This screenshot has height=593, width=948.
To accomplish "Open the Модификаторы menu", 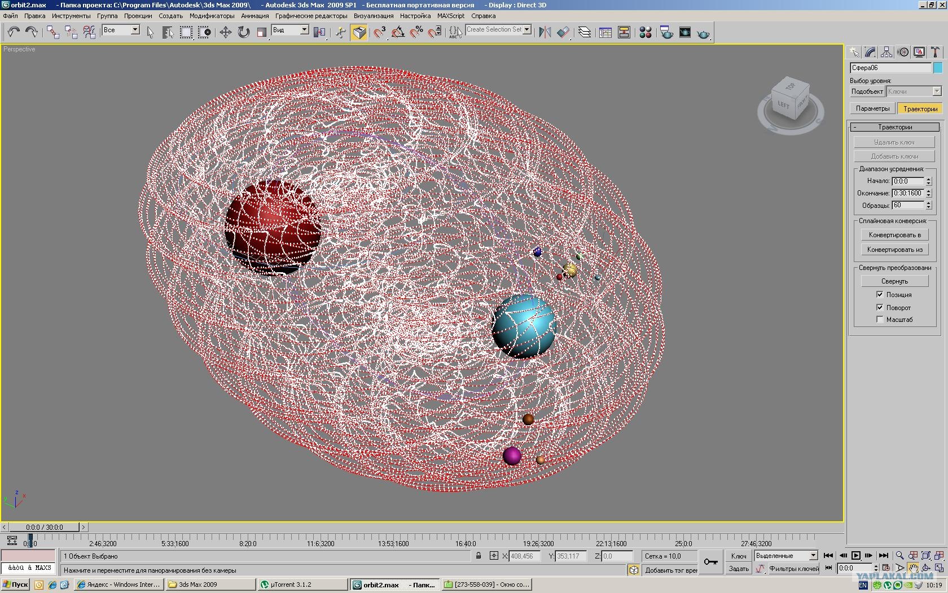I will pos(212,16).
